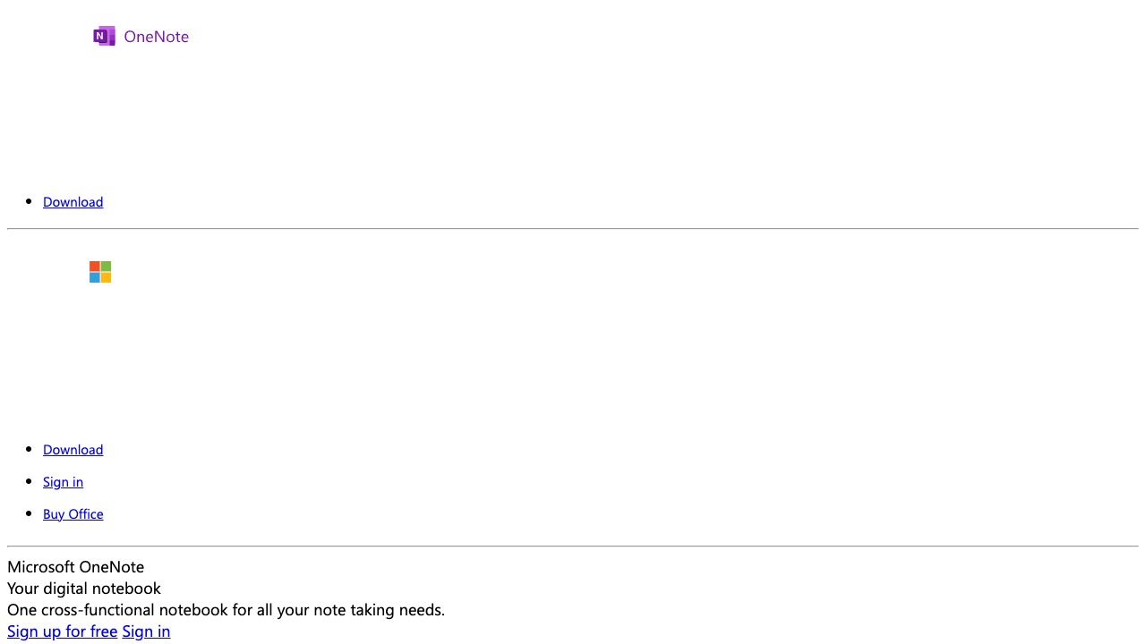Open the Download link above Sign in
Screen dimensions: 1146x644
[73, 450]
